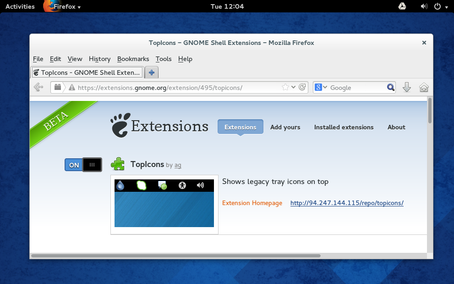Click 'Shows legacy tray icons on top' text
Image resolution: width=454 pixels, height=284 pixels.
click(x=275, y=182)
